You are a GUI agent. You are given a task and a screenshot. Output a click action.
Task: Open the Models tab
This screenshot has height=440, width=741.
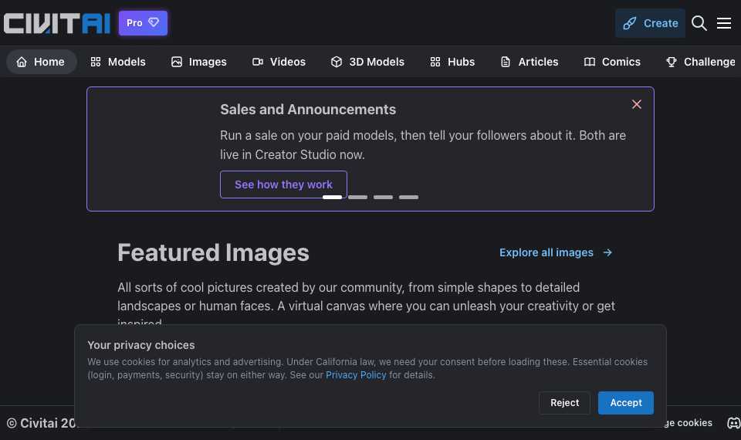pos(118,62)
